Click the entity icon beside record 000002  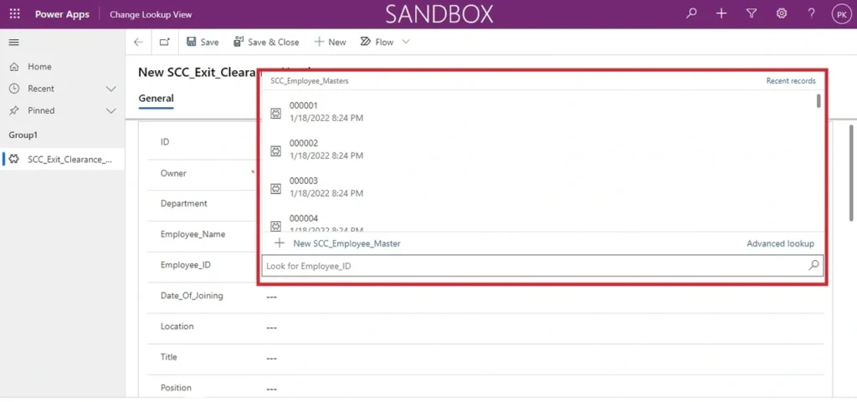(x=276, y=151)
